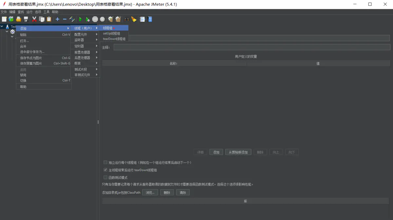Screen dimensions: 393x220
Task: Click the 删除 button next to 浏览...
Action: [x=167, y=192]
